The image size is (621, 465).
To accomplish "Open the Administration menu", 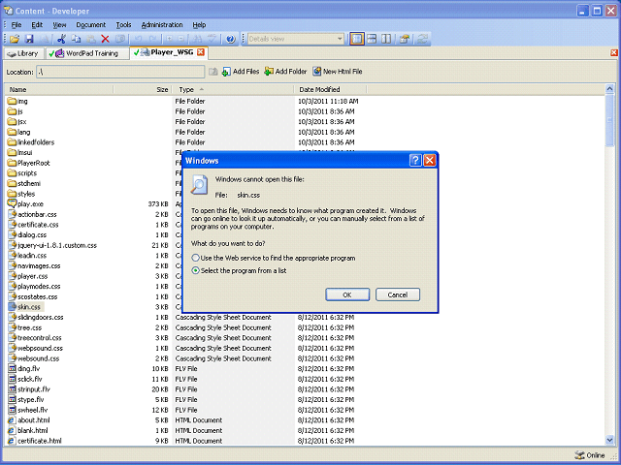I will tap(162, 25).
